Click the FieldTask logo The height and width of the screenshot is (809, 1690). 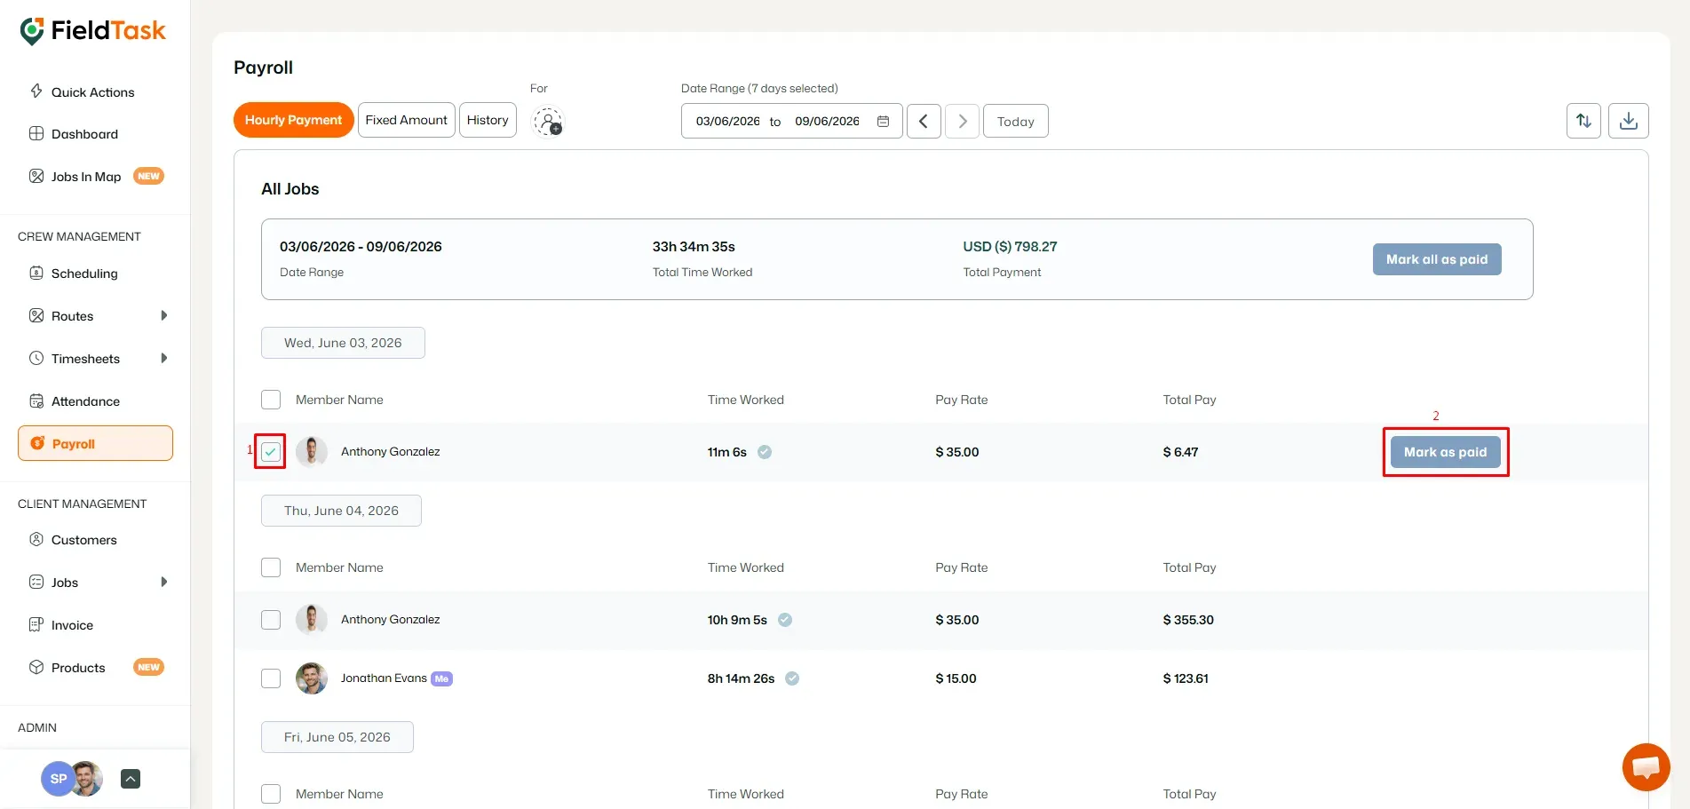click(x=92, y=31)
